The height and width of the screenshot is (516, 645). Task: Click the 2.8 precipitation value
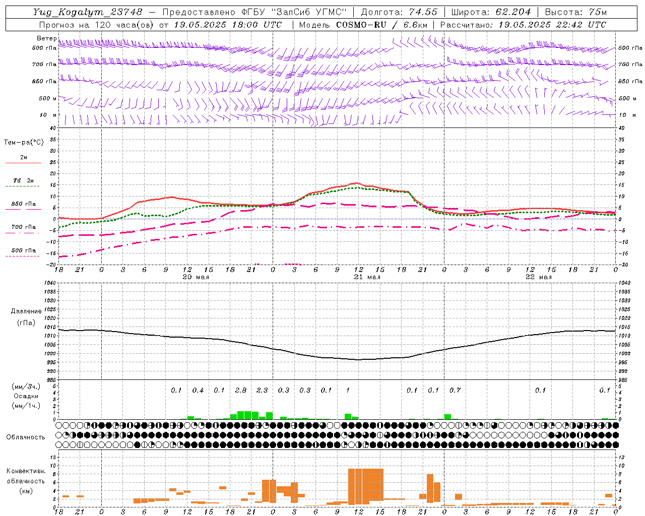241,391
